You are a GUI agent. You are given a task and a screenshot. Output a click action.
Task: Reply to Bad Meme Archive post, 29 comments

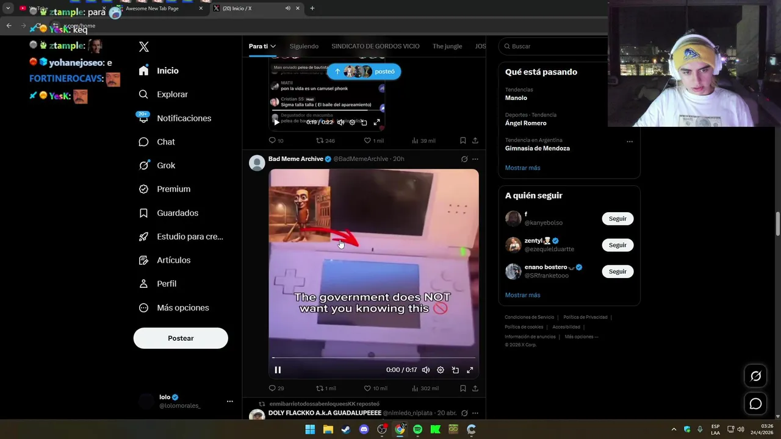point(276,388)
